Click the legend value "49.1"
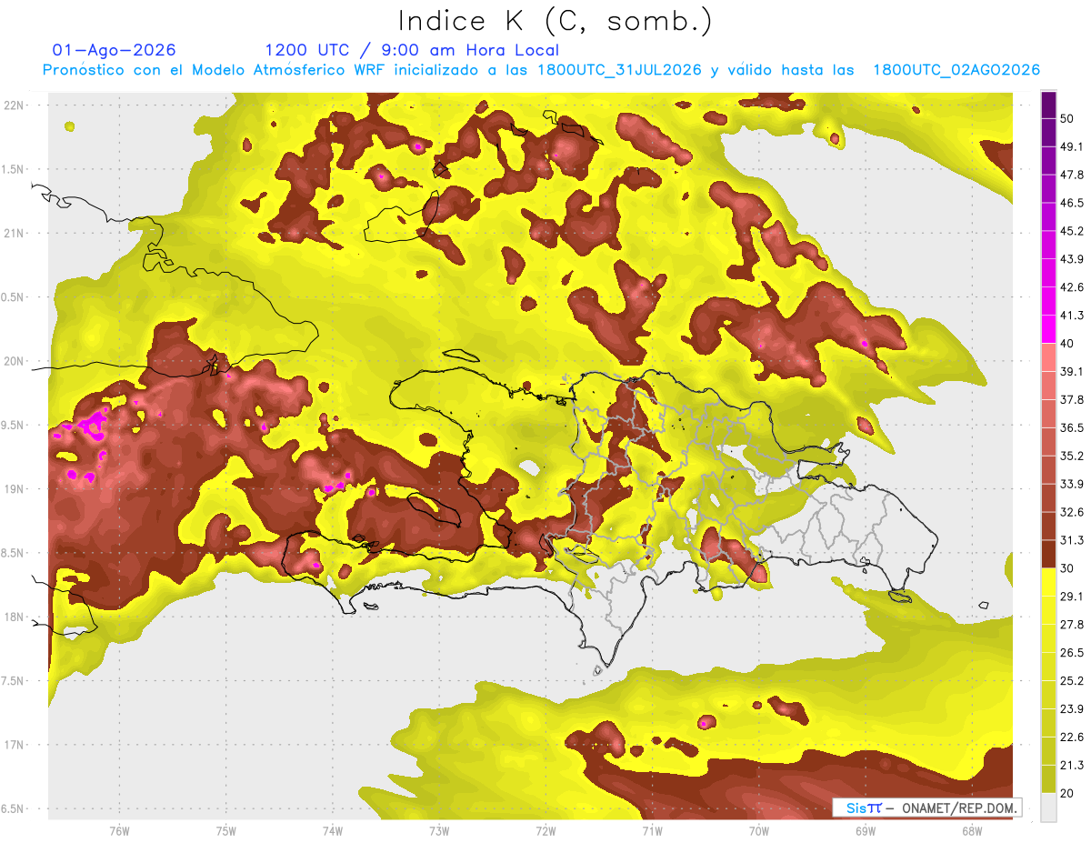1091x843 pixels. (x=1072, y=146)
